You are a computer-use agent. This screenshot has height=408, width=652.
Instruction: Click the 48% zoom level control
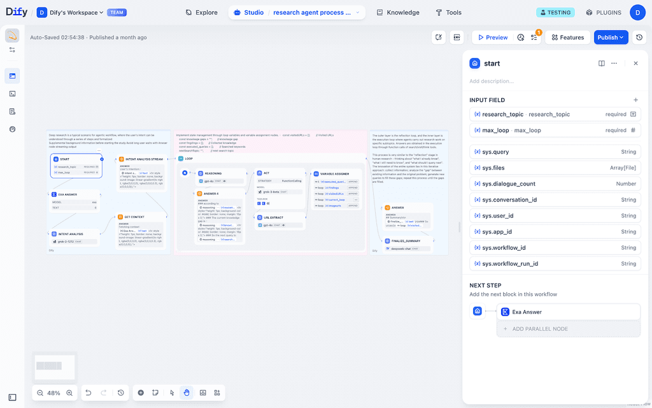pyautogui.click(x=53, y=393)
